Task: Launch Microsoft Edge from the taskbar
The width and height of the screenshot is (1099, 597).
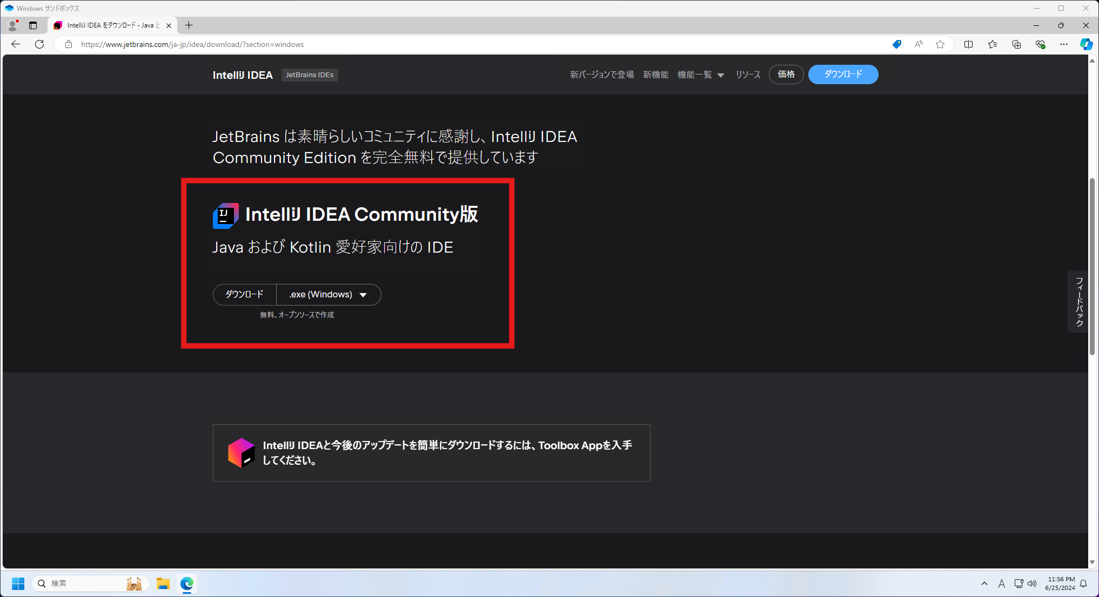Action: [x=186, y=584]
